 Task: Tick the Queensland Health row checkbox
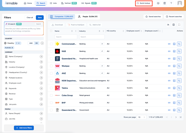(x=51, y=59)
